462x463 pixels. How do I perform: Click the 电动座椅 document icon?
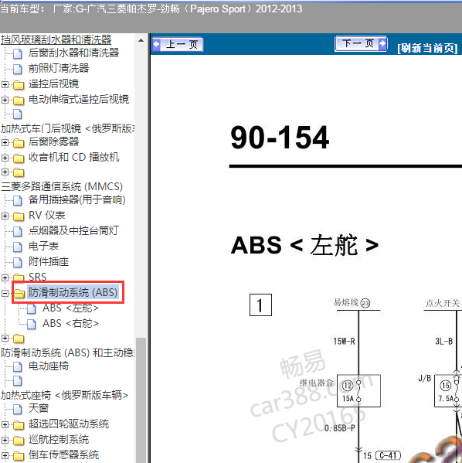[x=18, y=366]
